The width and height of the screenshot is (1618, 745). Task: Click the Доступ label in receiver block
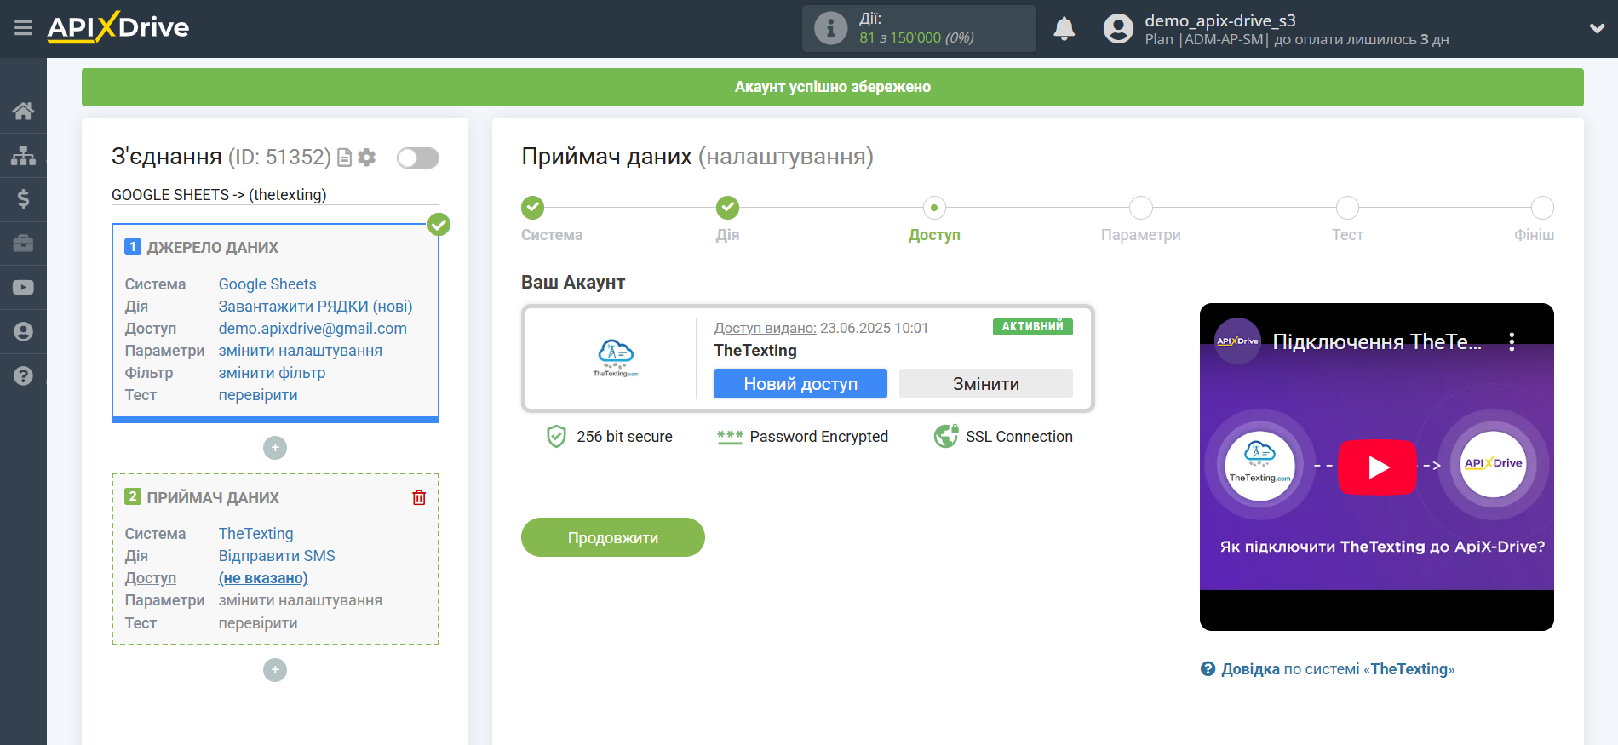point(151,578)
